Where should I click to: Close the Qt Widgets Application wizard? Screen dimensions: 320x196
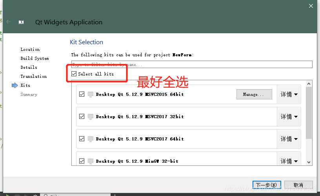click(x=311, y=6)
